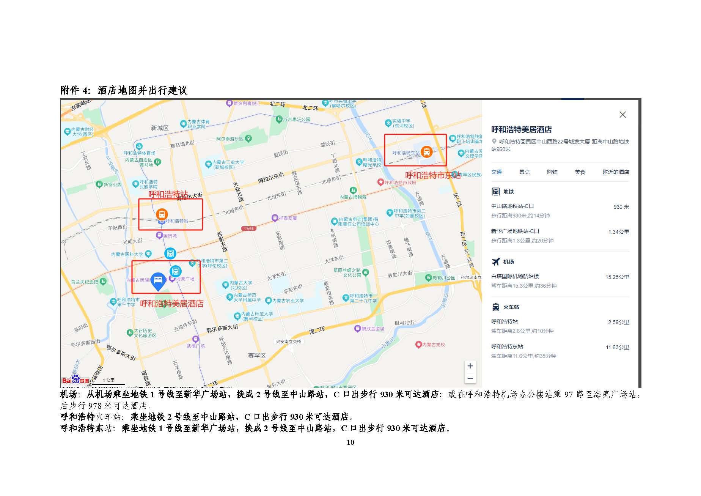The image size is (701, 496).
Task: Click the Baidu map logo
Action: point(76,379)
